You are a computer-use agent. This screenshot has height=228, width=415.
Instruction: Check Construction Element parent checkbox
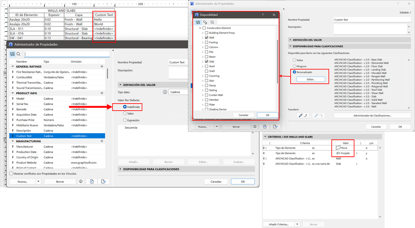[204, 28]
